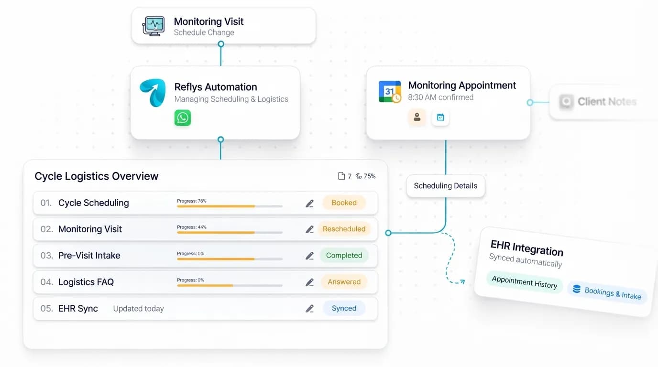The image size is (658, 367).
Task: Click the Pre-Visit Intake progress bar
Action: [230, 259]
